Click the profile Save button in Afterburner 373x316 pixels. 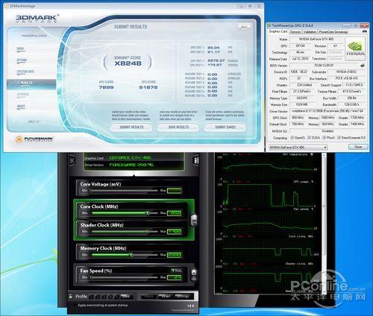126,297
